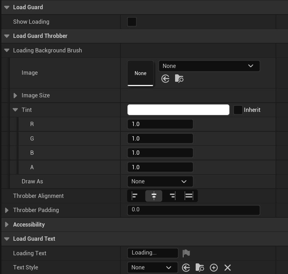
Task: Align throbber to the left
Action: click(x=135, y=196)
